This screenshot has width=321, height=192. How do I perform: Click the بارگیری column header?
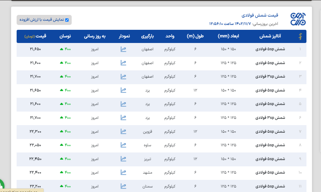pos(150,36)
